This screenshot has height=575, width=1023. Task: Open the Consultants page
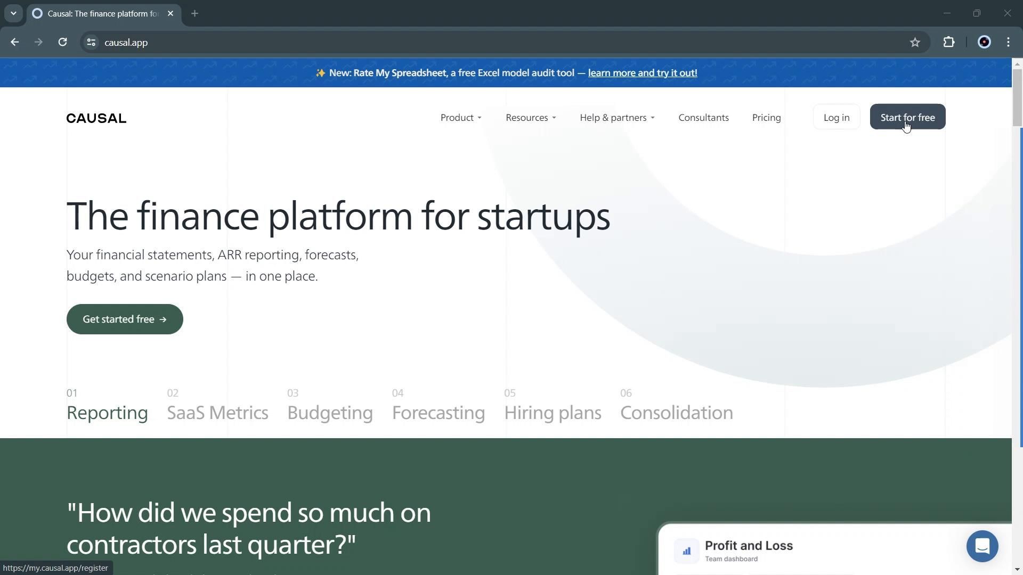point(703,118)
